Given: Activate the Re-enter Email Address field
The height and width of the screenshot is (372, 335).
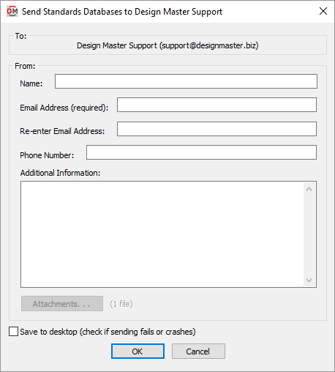Looking at the screenshot, I should coord(217,129).
